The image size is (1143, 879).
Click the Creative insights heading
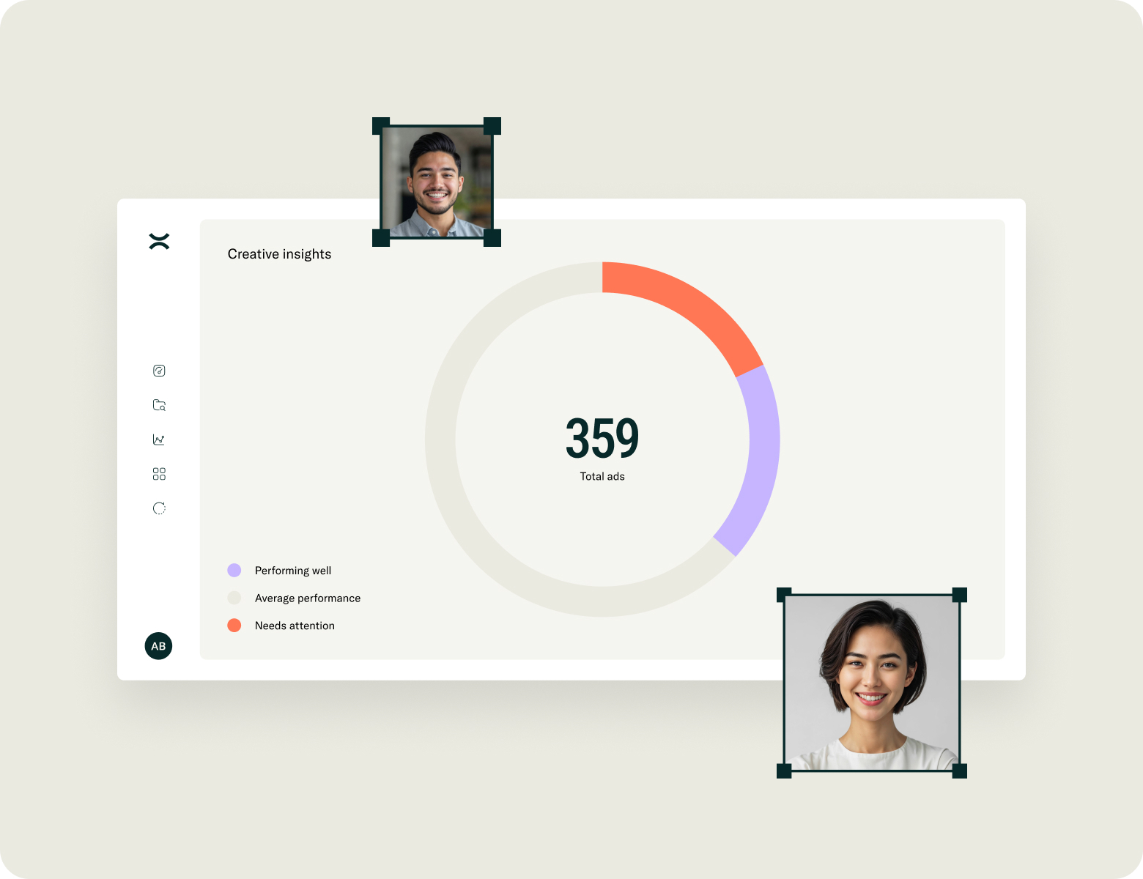[x=279, y=254]
